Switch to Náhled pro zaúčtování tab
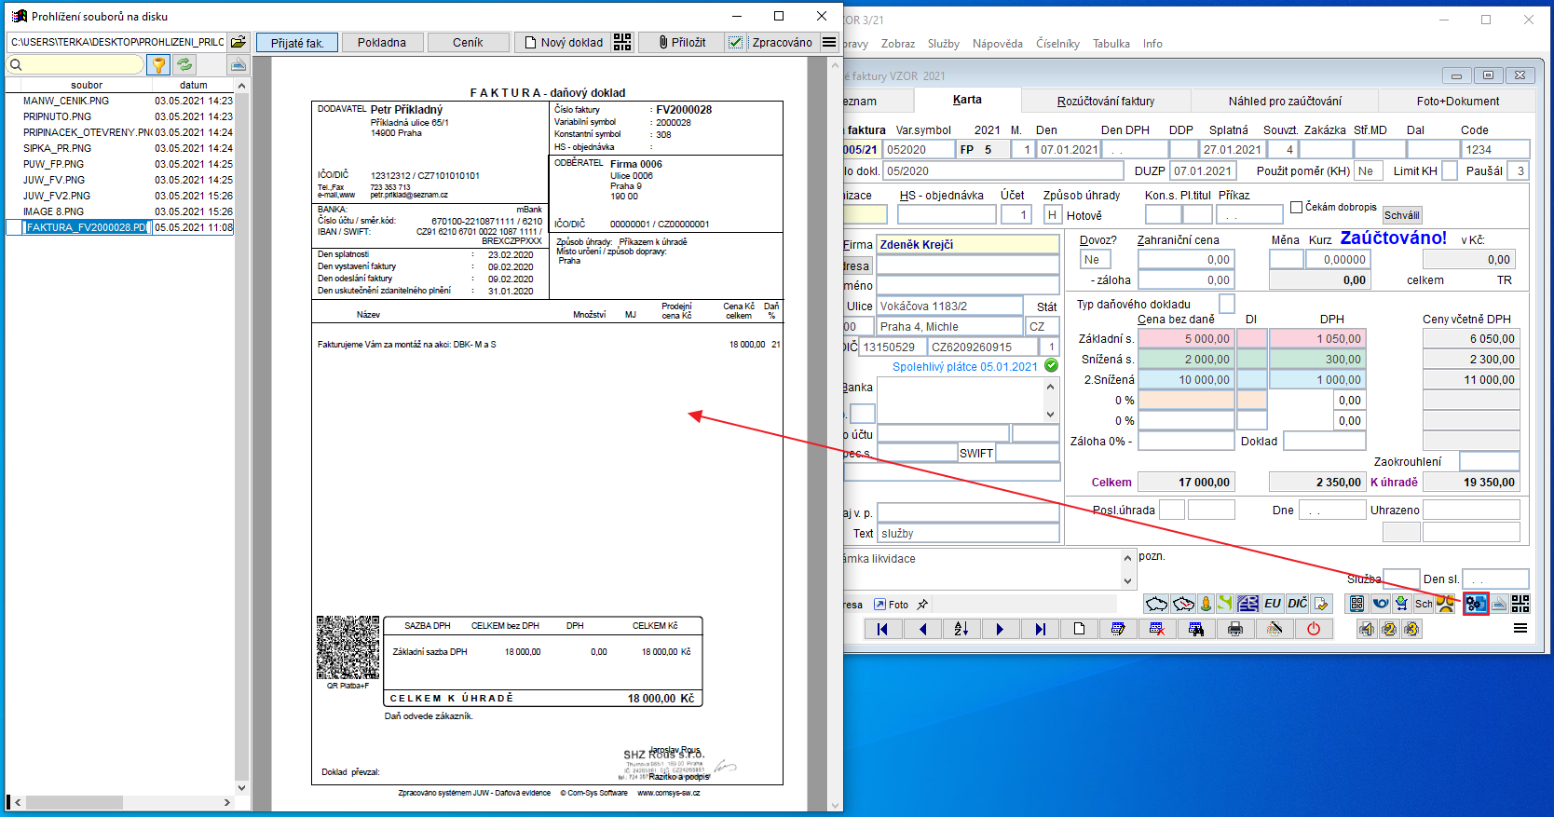 pos(1285,101)
